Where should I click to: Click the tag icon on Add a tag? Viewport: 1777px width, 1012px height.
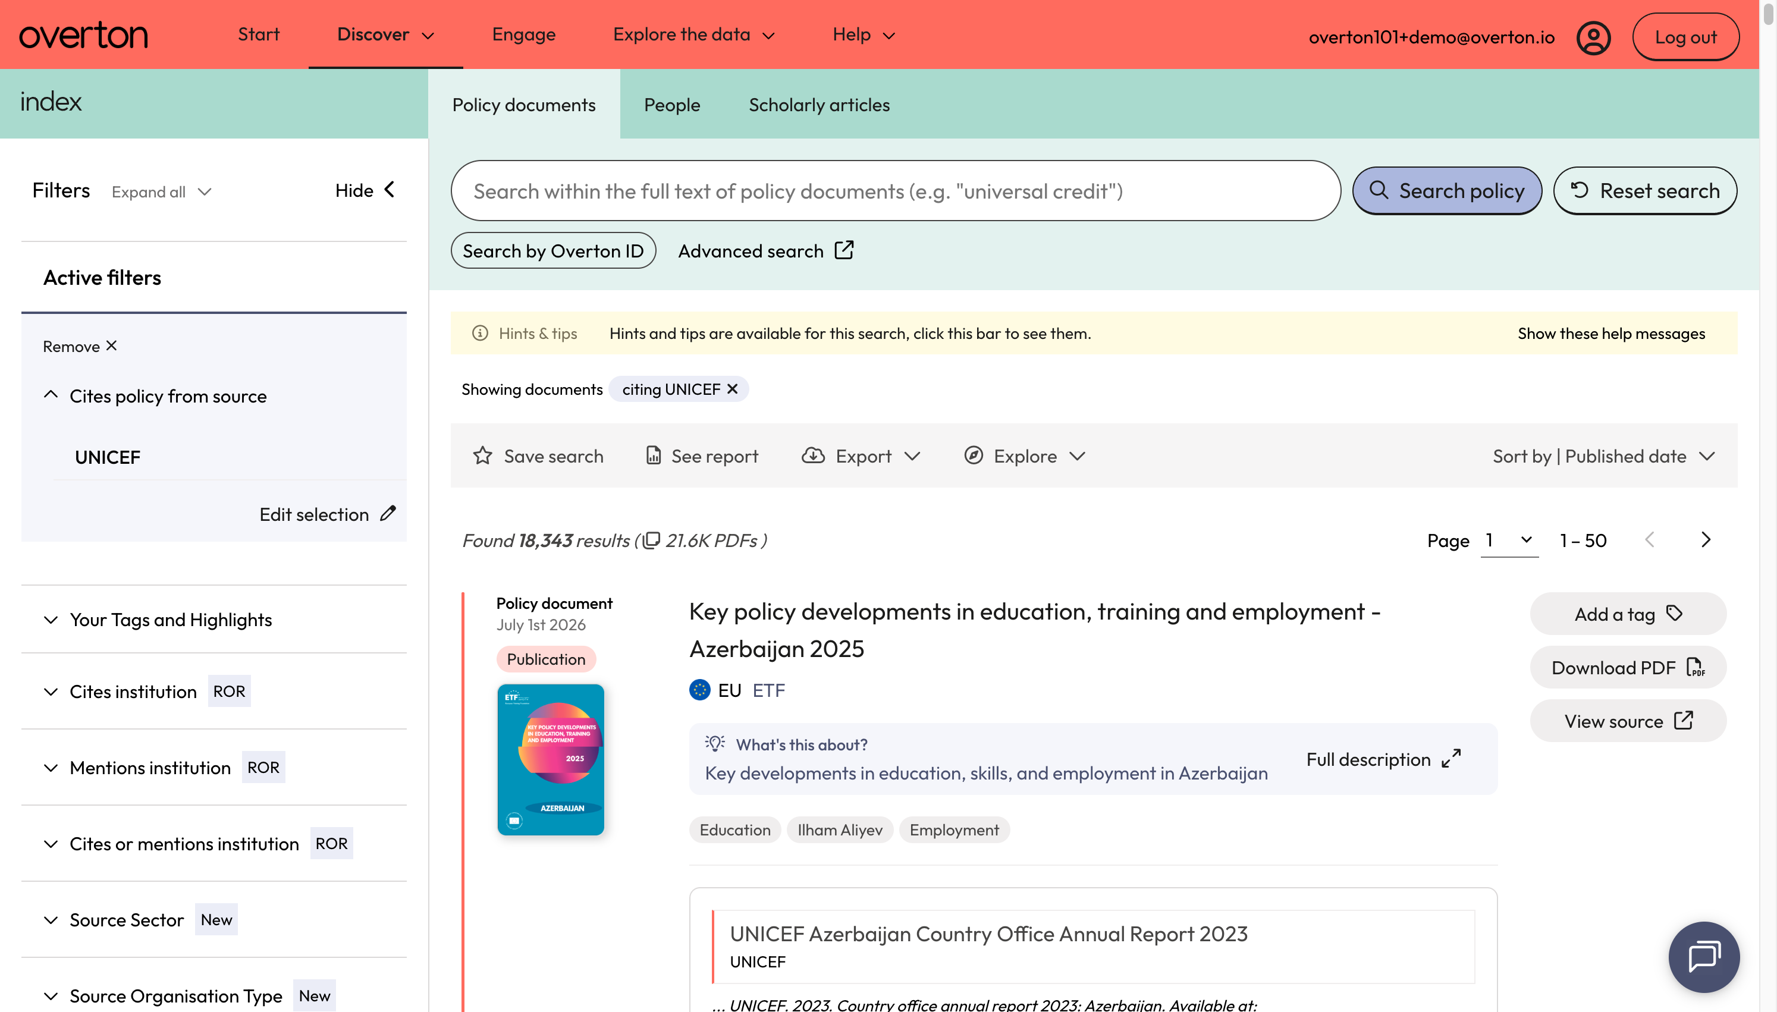click(1674, 613)
